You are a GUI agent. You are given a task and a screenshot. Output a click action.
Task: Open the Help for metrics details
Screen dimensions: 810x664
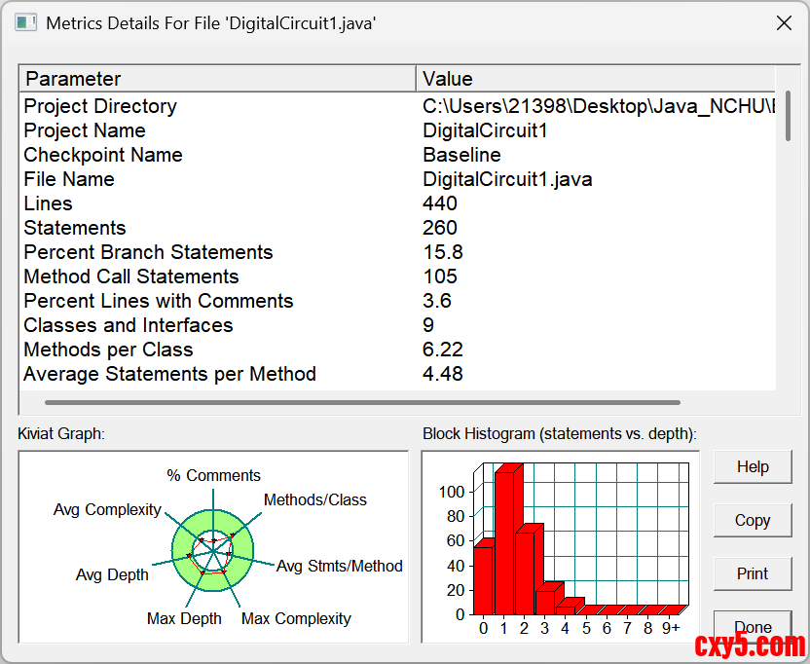coord(752,467)
